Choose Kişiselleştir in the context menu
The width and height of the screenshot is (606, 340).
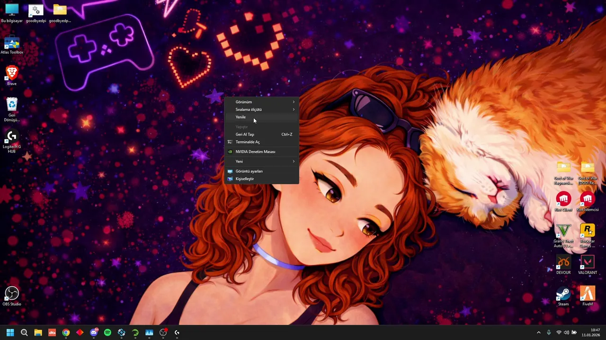click(261, 178)
